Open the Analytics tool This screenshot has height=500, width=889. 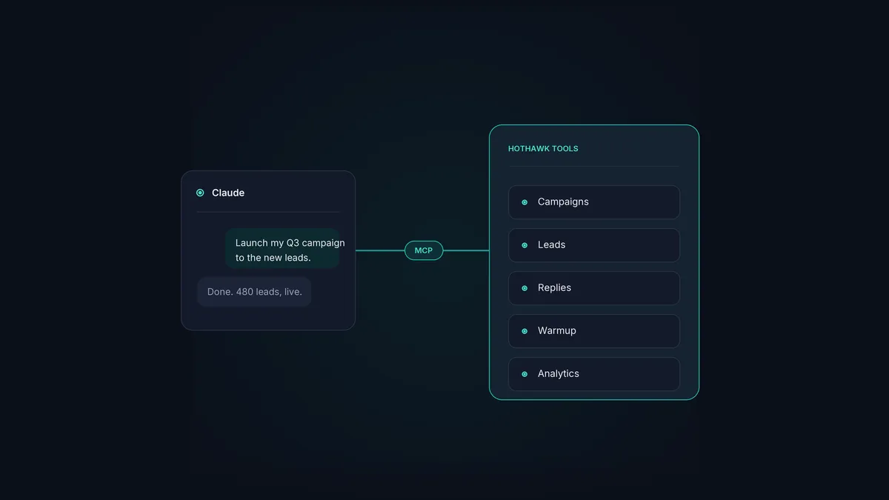coord(594,374)
